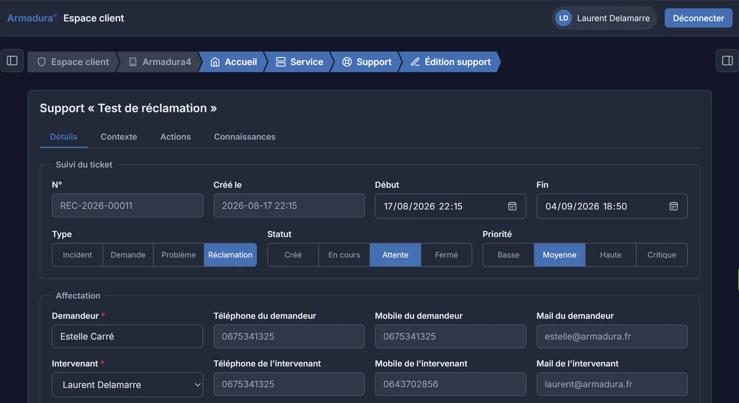Toggle the right sidebar panel icon

[x=727, y=61]
